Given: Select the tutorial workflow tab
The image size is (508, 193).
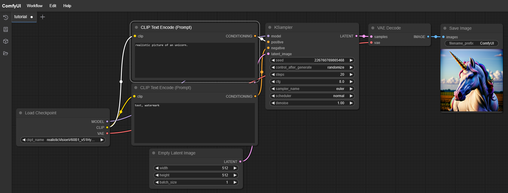Looking at the screenshot, I should (21, 17).
